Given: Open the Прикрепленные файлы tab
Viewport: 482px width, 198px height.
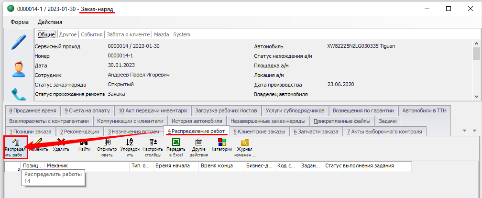Looking at the screenshot, I should pyautogui.click(x=342, y=121).
